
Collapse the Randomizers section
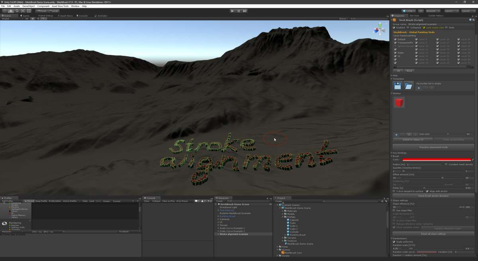pos(398,238)
